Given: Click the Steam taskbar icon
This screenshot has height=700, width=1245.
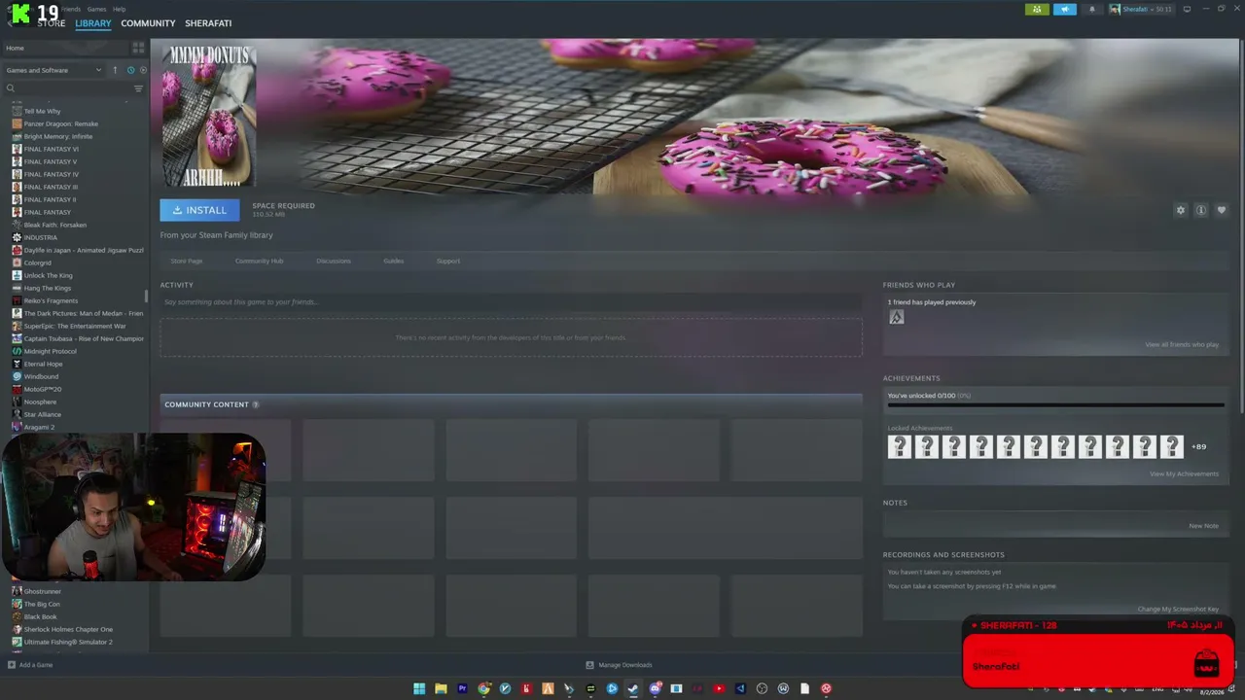Looking at the screenshot, I should click(x=633, y=688).
